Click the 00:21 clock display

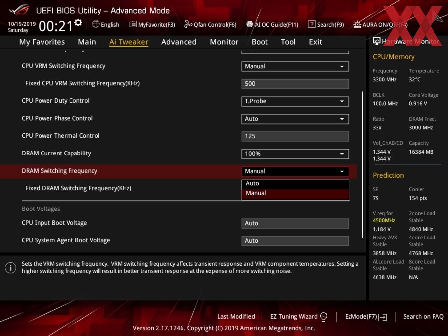click(x=55, y=26)
